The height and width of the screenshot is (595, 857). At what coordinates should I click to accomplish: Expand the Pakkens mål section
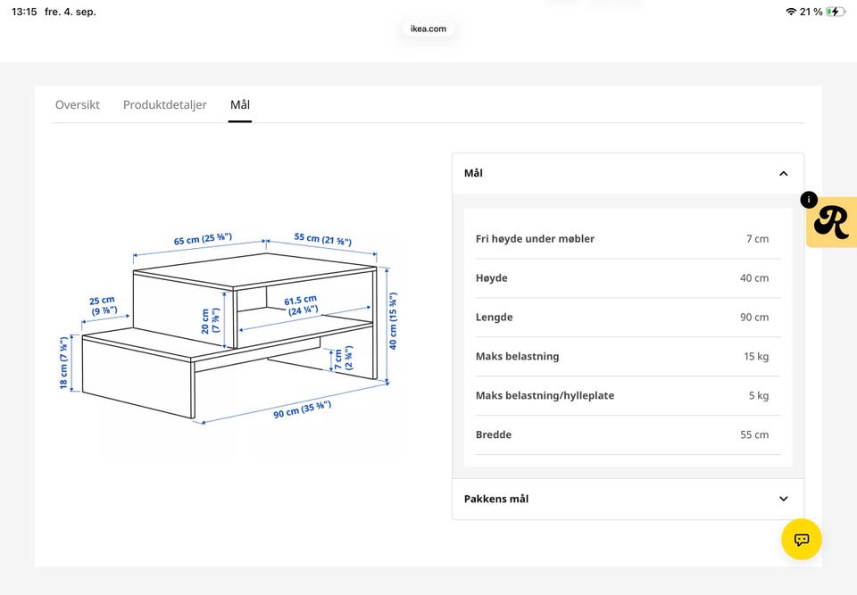(628, 499)
